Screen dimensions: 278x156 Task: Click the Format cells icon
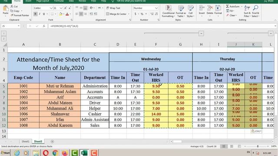coord(218,8)
